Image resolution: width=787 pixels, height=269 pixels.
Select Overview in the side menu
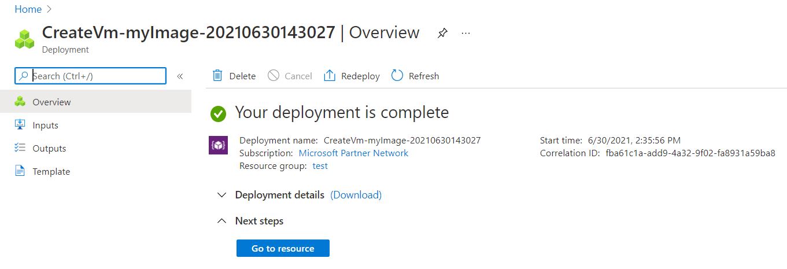(x=95, y=102)
